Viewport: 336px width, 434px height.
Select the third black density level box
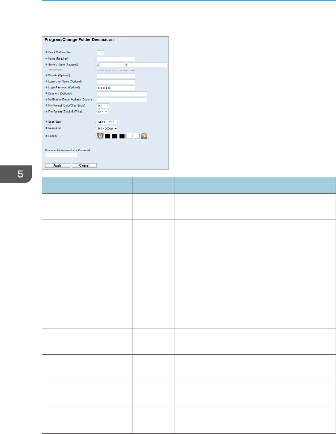(x=122, y=136)
